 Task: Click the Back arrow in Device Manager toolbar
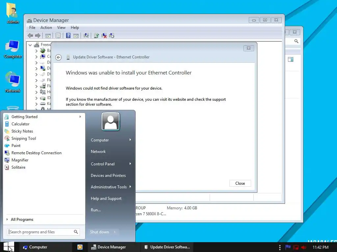pos(30,35)
